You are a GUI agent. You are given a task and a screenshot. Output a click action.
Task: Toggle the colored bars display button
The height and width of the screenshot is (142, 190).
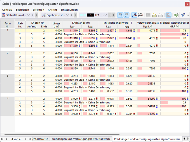point(168,15)
